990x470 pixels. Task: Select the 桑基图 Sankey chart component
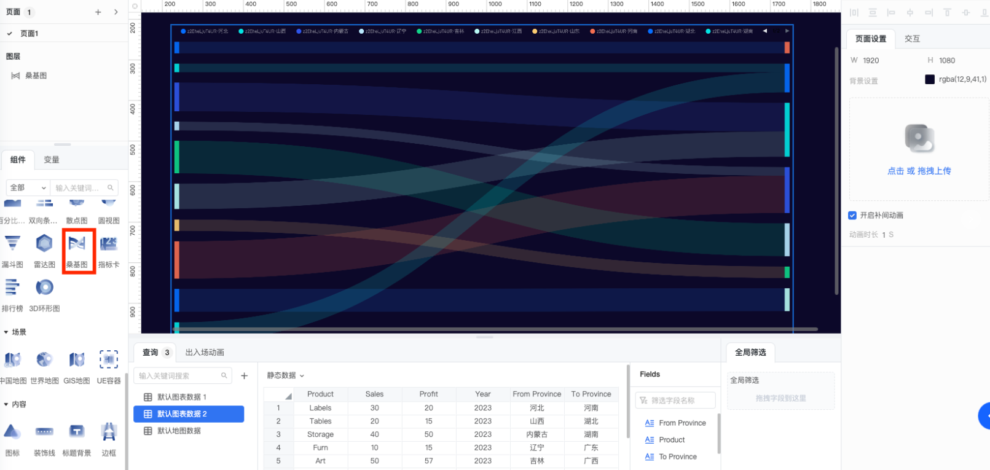click(77, 251)
